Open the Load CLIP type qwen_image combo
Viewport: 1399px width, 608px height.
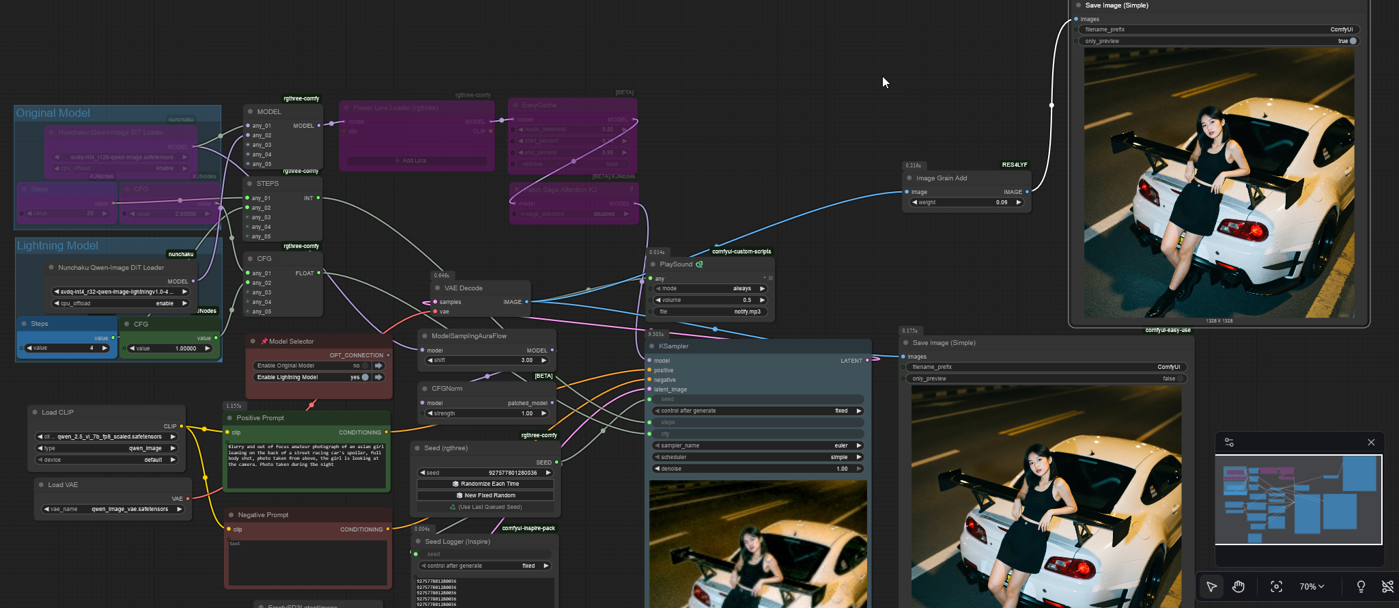coord(107,448)
